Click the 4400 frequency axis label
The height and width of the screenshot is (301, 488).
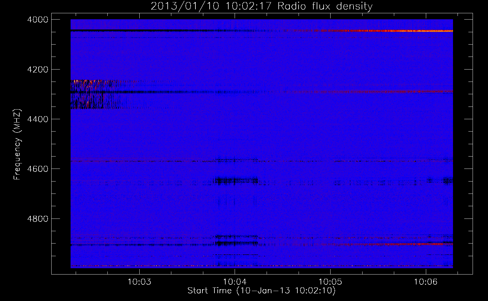[x=38, y=119]
